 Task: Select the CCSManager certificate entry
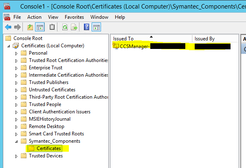pyautogui.click(x=134, y=46)
